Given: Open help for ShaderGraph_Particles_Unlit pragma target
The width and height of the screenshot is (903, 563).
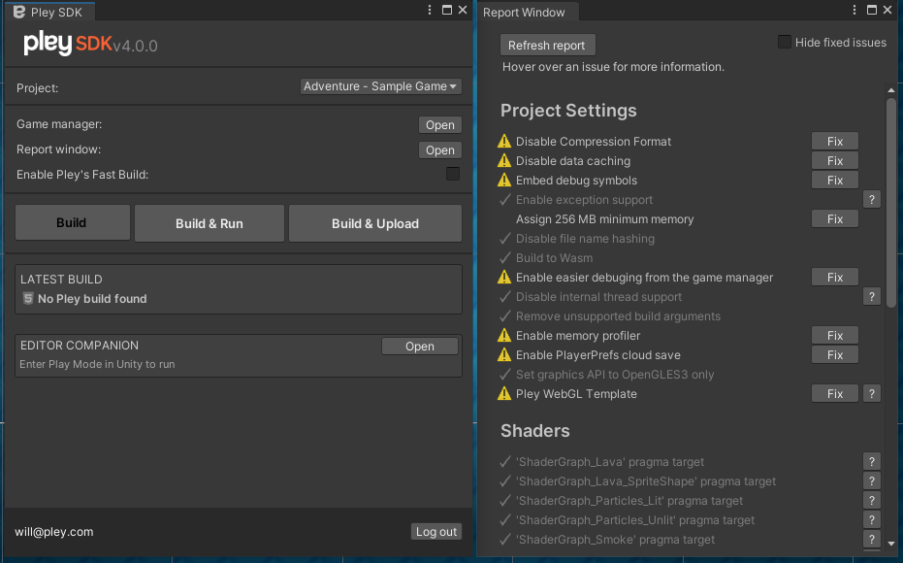Looking at the screenshot, I should point(871,519).
